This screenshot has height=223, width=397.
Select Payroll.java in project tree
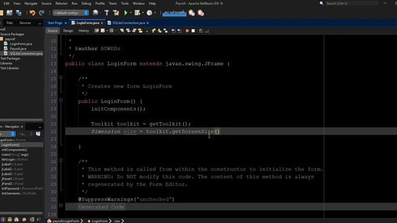click(18, 48)
